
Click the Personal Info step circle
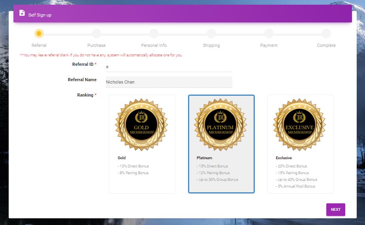[x=154, y=33]
